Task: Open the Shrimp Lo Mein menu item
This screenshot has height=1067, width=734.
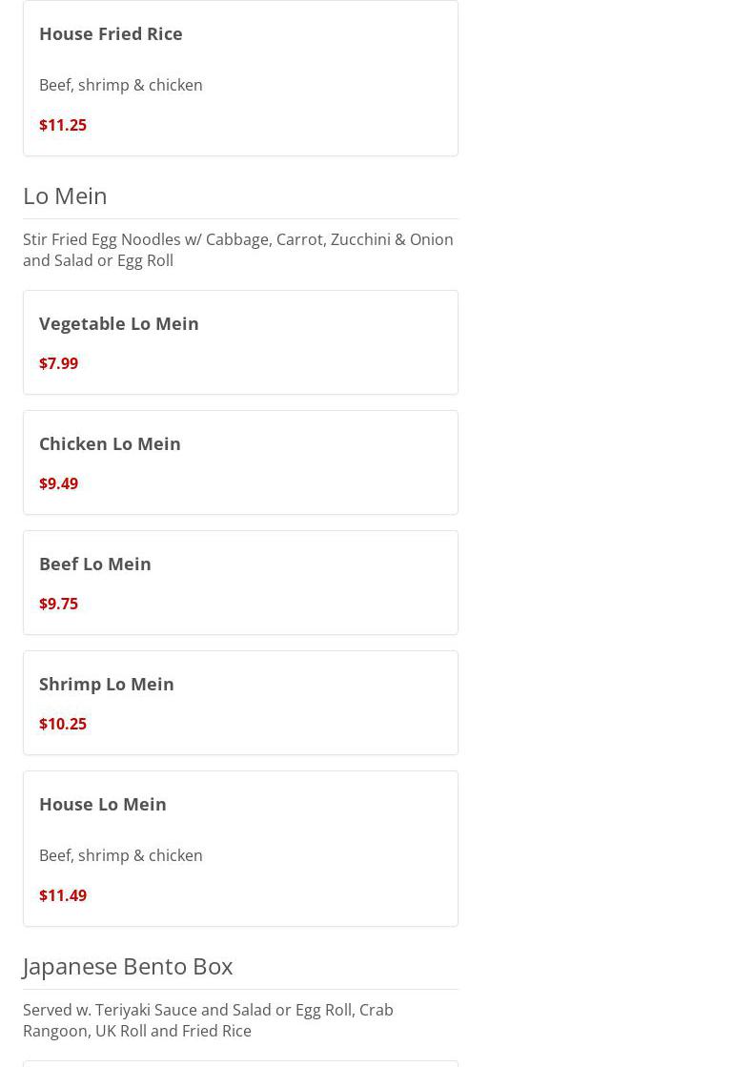Action: [107, 684]
